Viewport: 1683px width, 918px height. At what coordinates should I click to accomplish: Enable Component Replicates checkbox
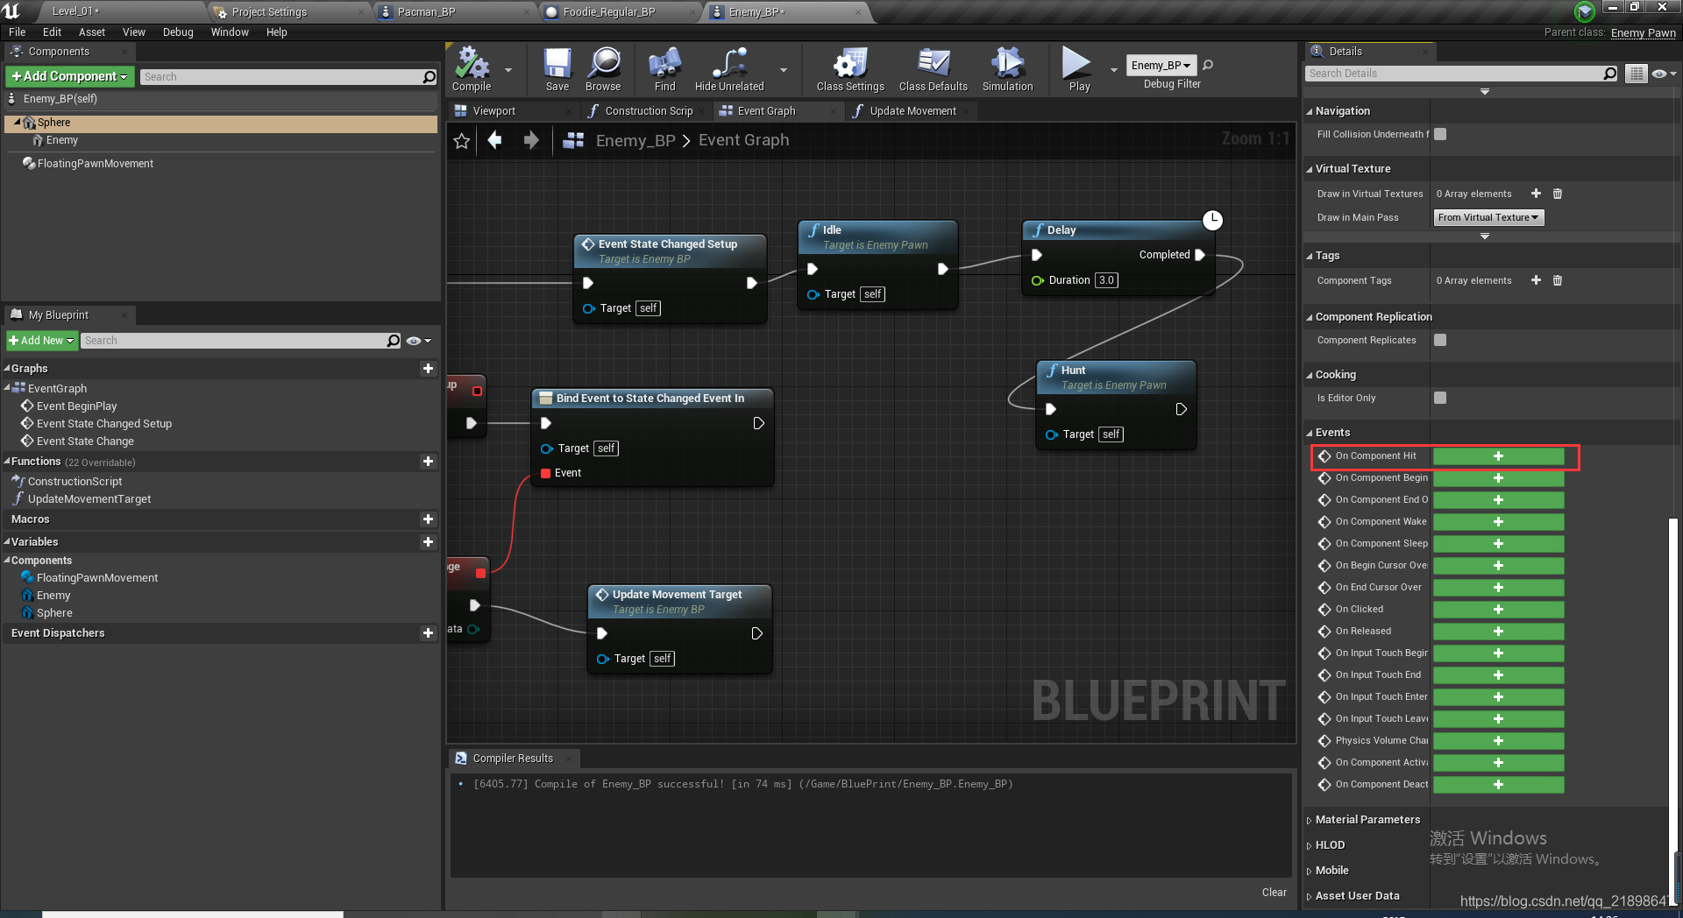pyautogui.click(x=1440, y=340)
